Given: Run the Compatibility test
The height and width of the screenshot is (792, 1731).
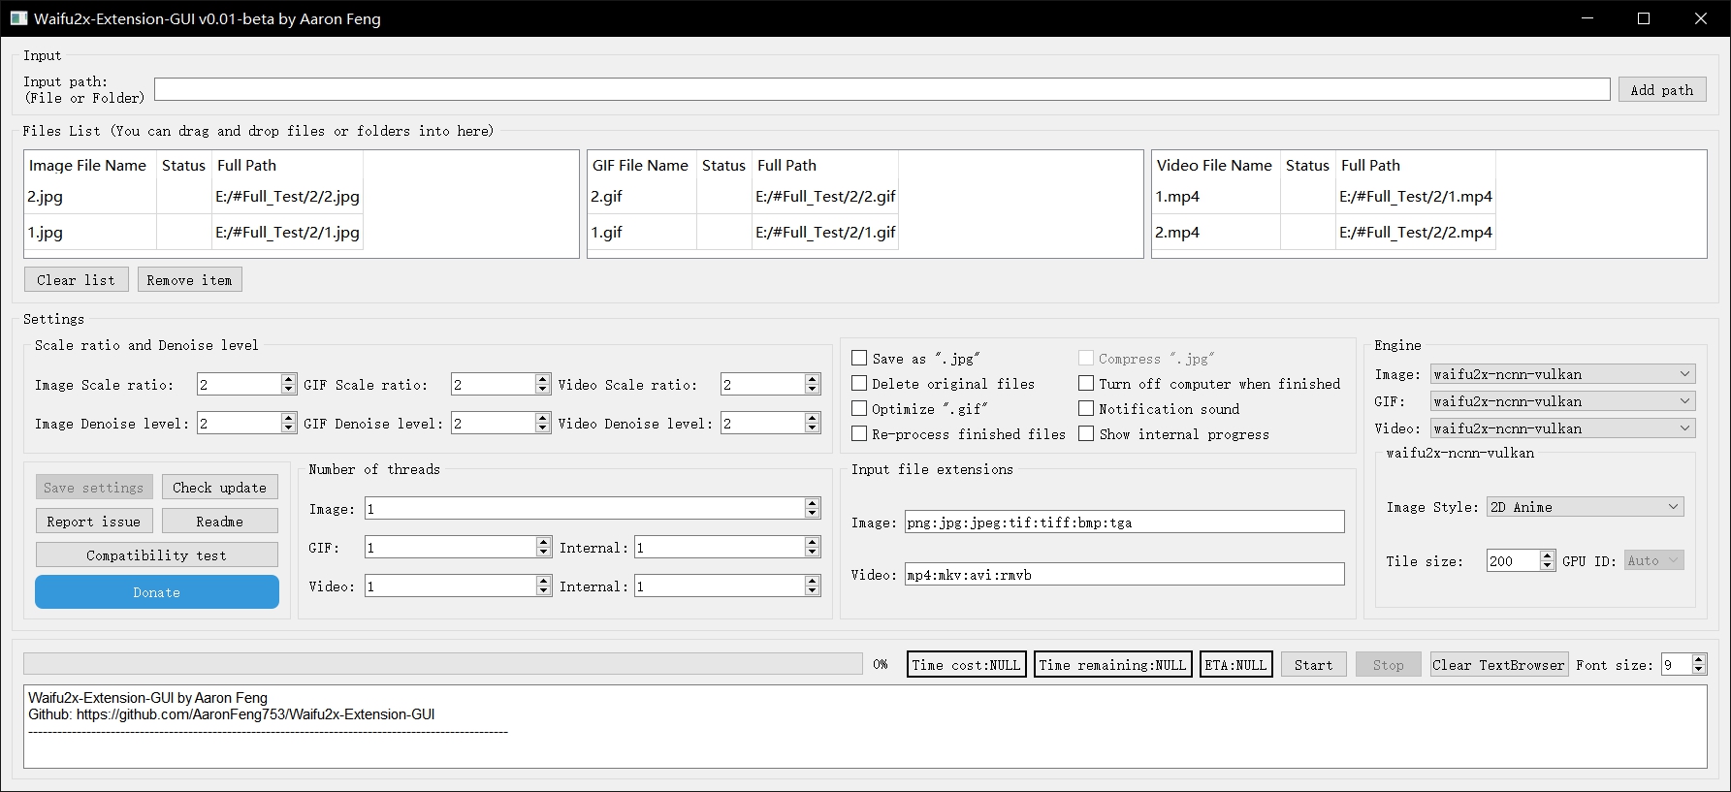Looking at the screenshot, I should pos(156,555).
